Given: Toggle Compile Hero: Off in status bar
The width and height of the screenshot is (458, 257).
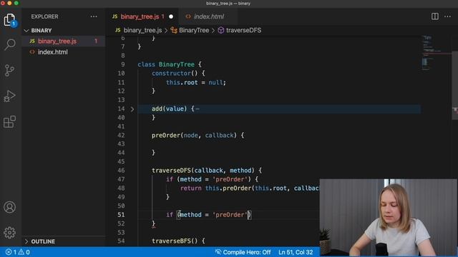Looking at the screenshot, I should (243, 252).
